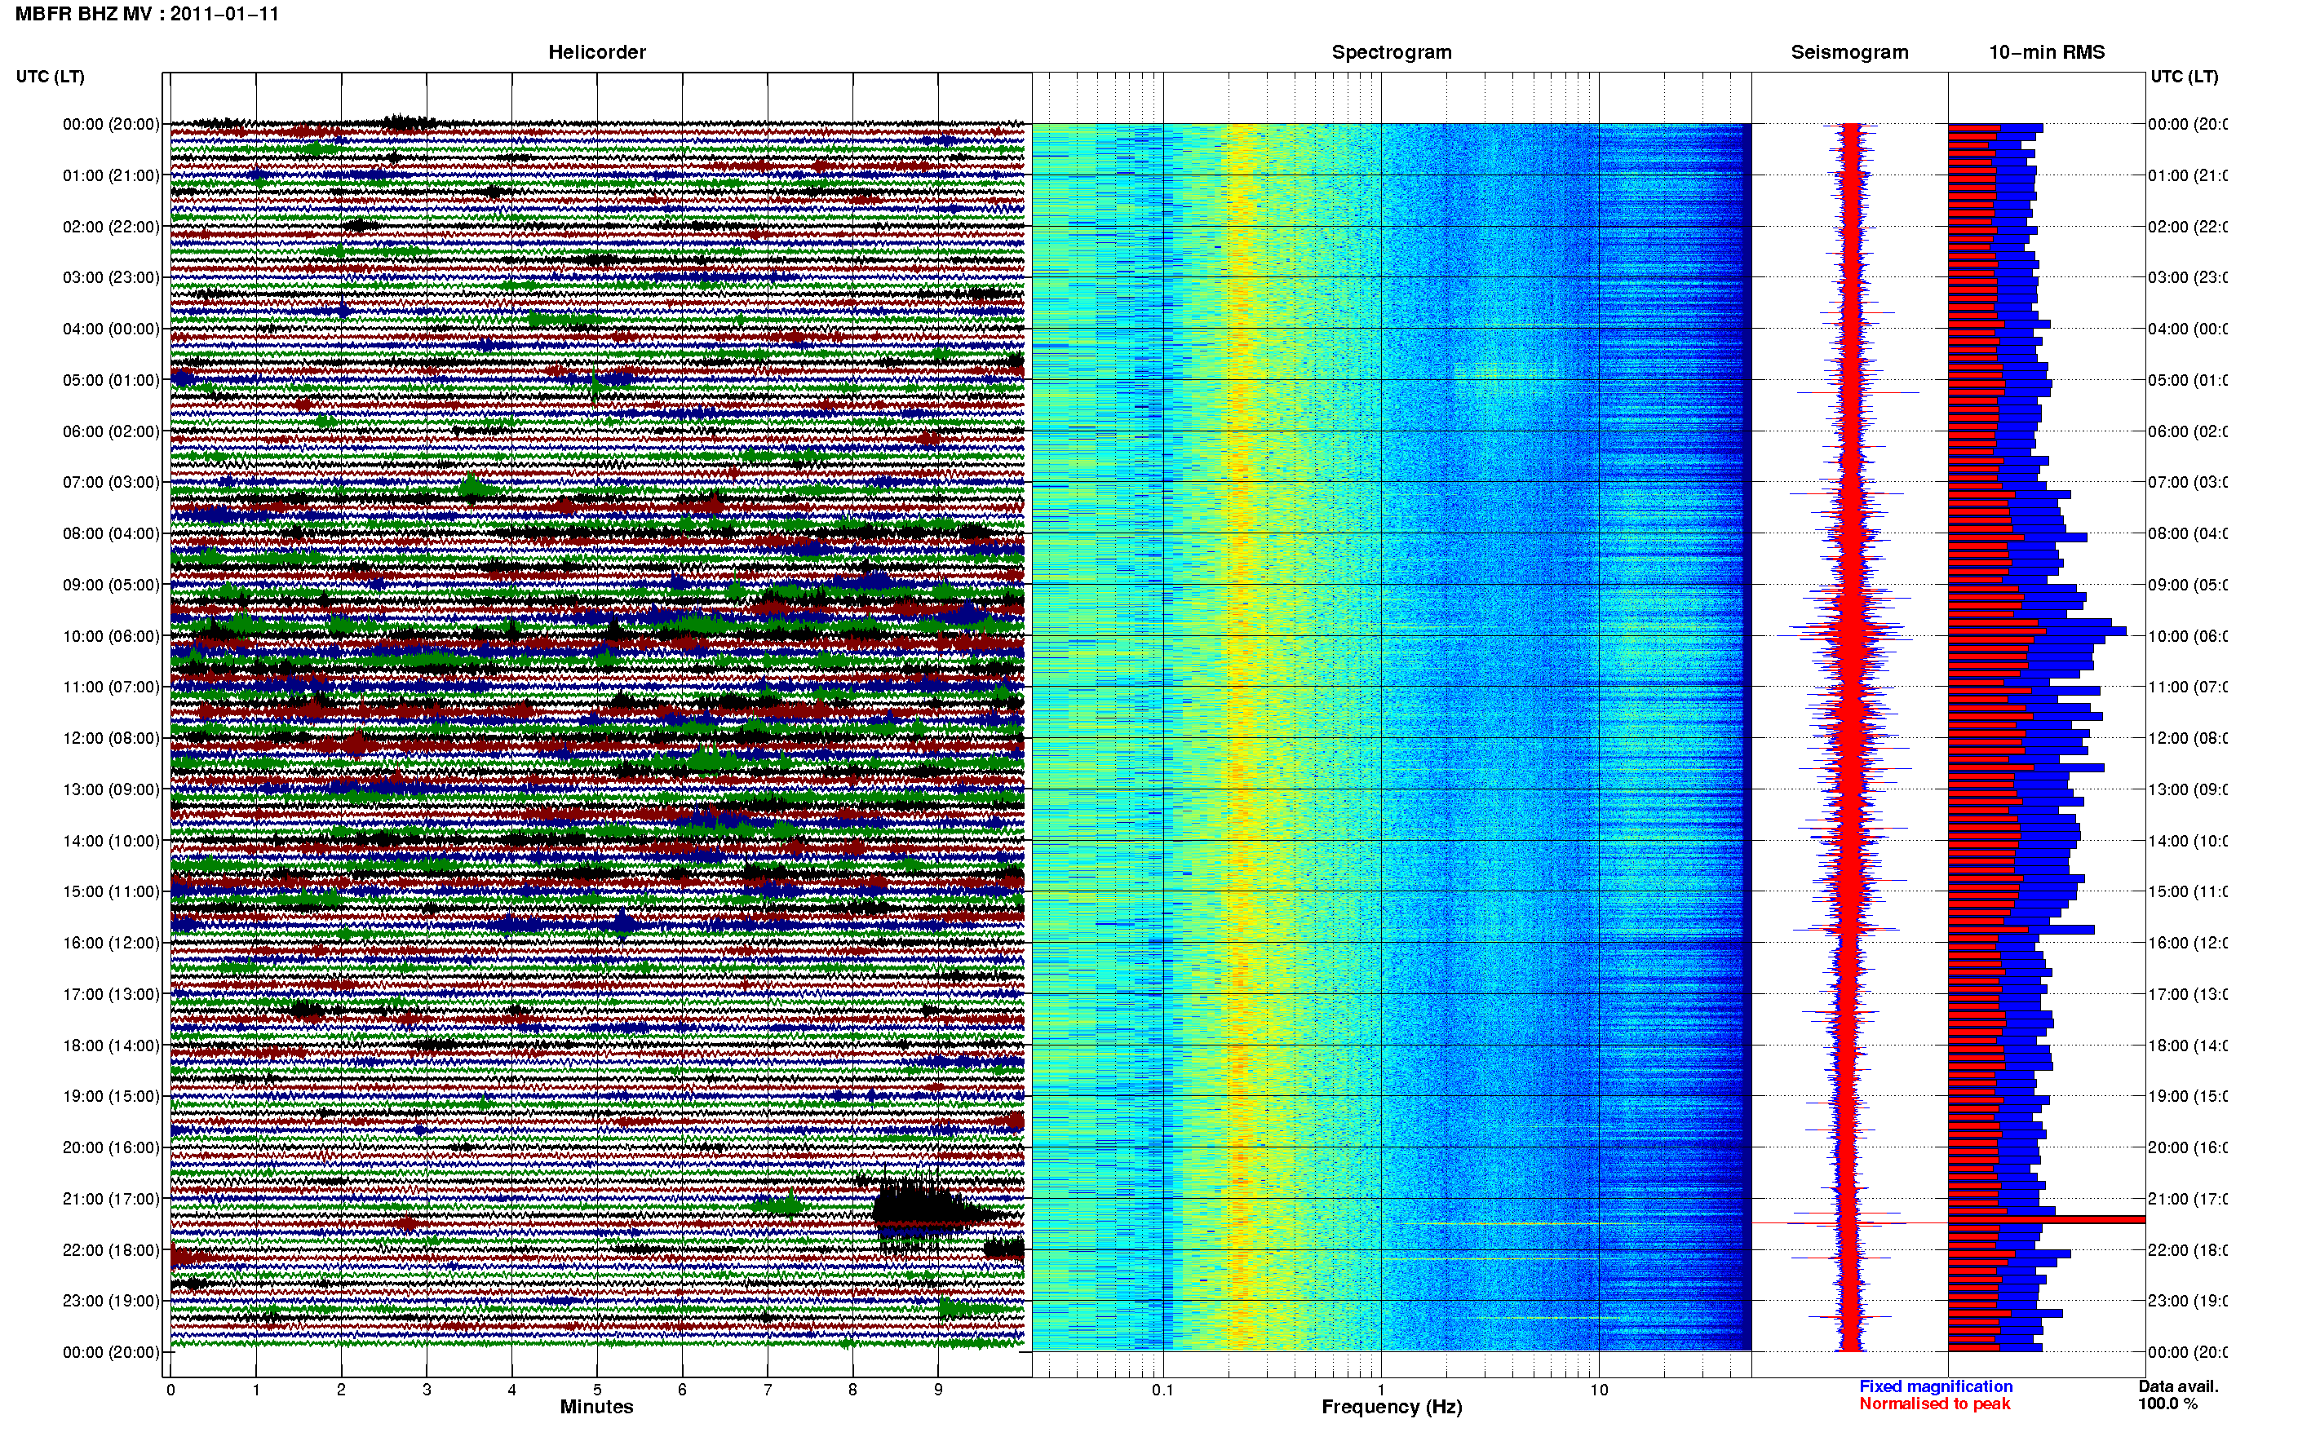Screen dimensions: 2320x1450
Task: Click the '04:00 (00:00)' time label on left axis
Action: (x=111, y=329)
